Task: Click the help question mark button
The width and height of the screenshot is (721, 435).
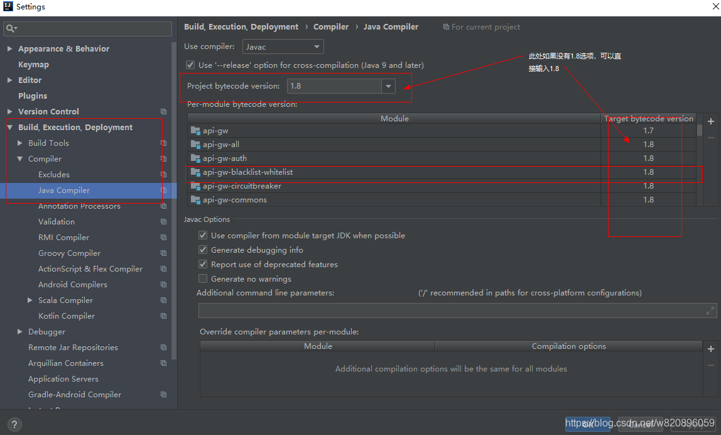Action: point(14,424)
